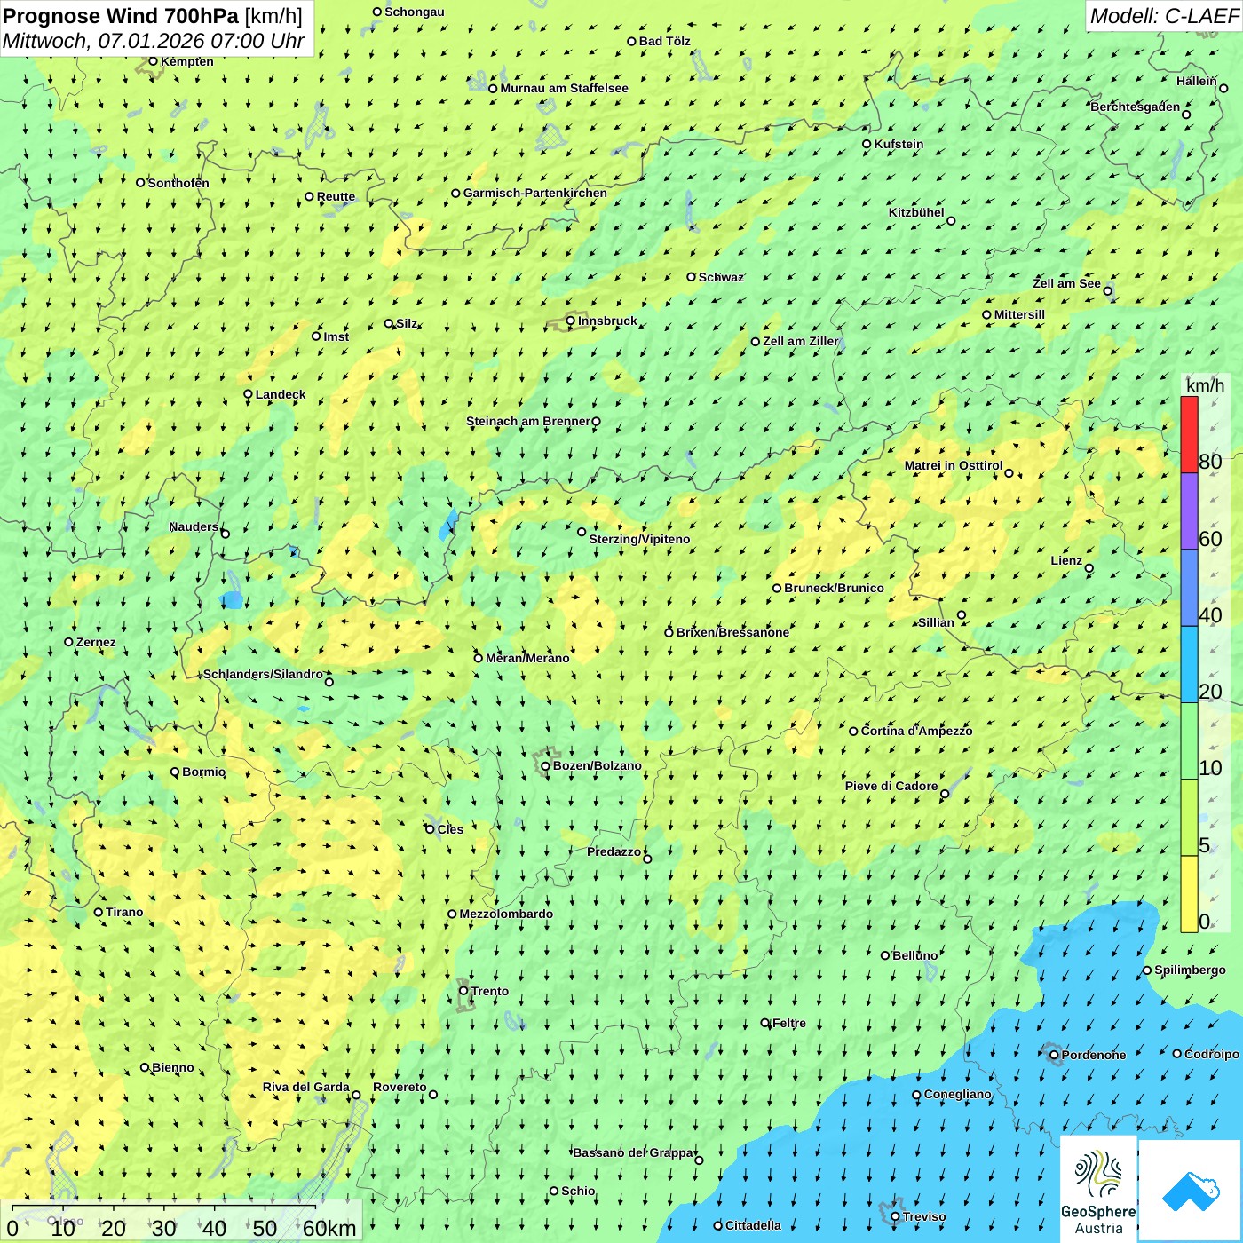Click the Pordenone city marker
Screen dimensions: 1243x1243
tap(1054, 1055)
